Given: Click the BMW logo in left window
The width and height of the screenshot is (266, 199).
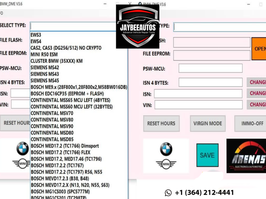Looking at the screenshot, I should pos(23,150).
